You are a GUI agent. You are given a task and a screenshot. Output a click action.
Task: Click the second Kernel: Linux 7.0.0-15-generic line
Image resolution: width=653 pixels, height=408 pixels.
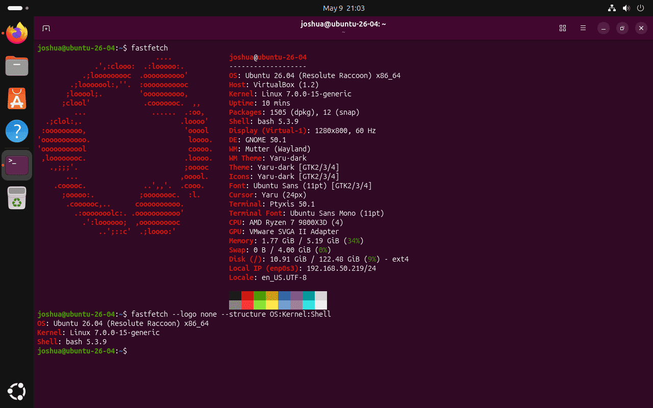98,333
